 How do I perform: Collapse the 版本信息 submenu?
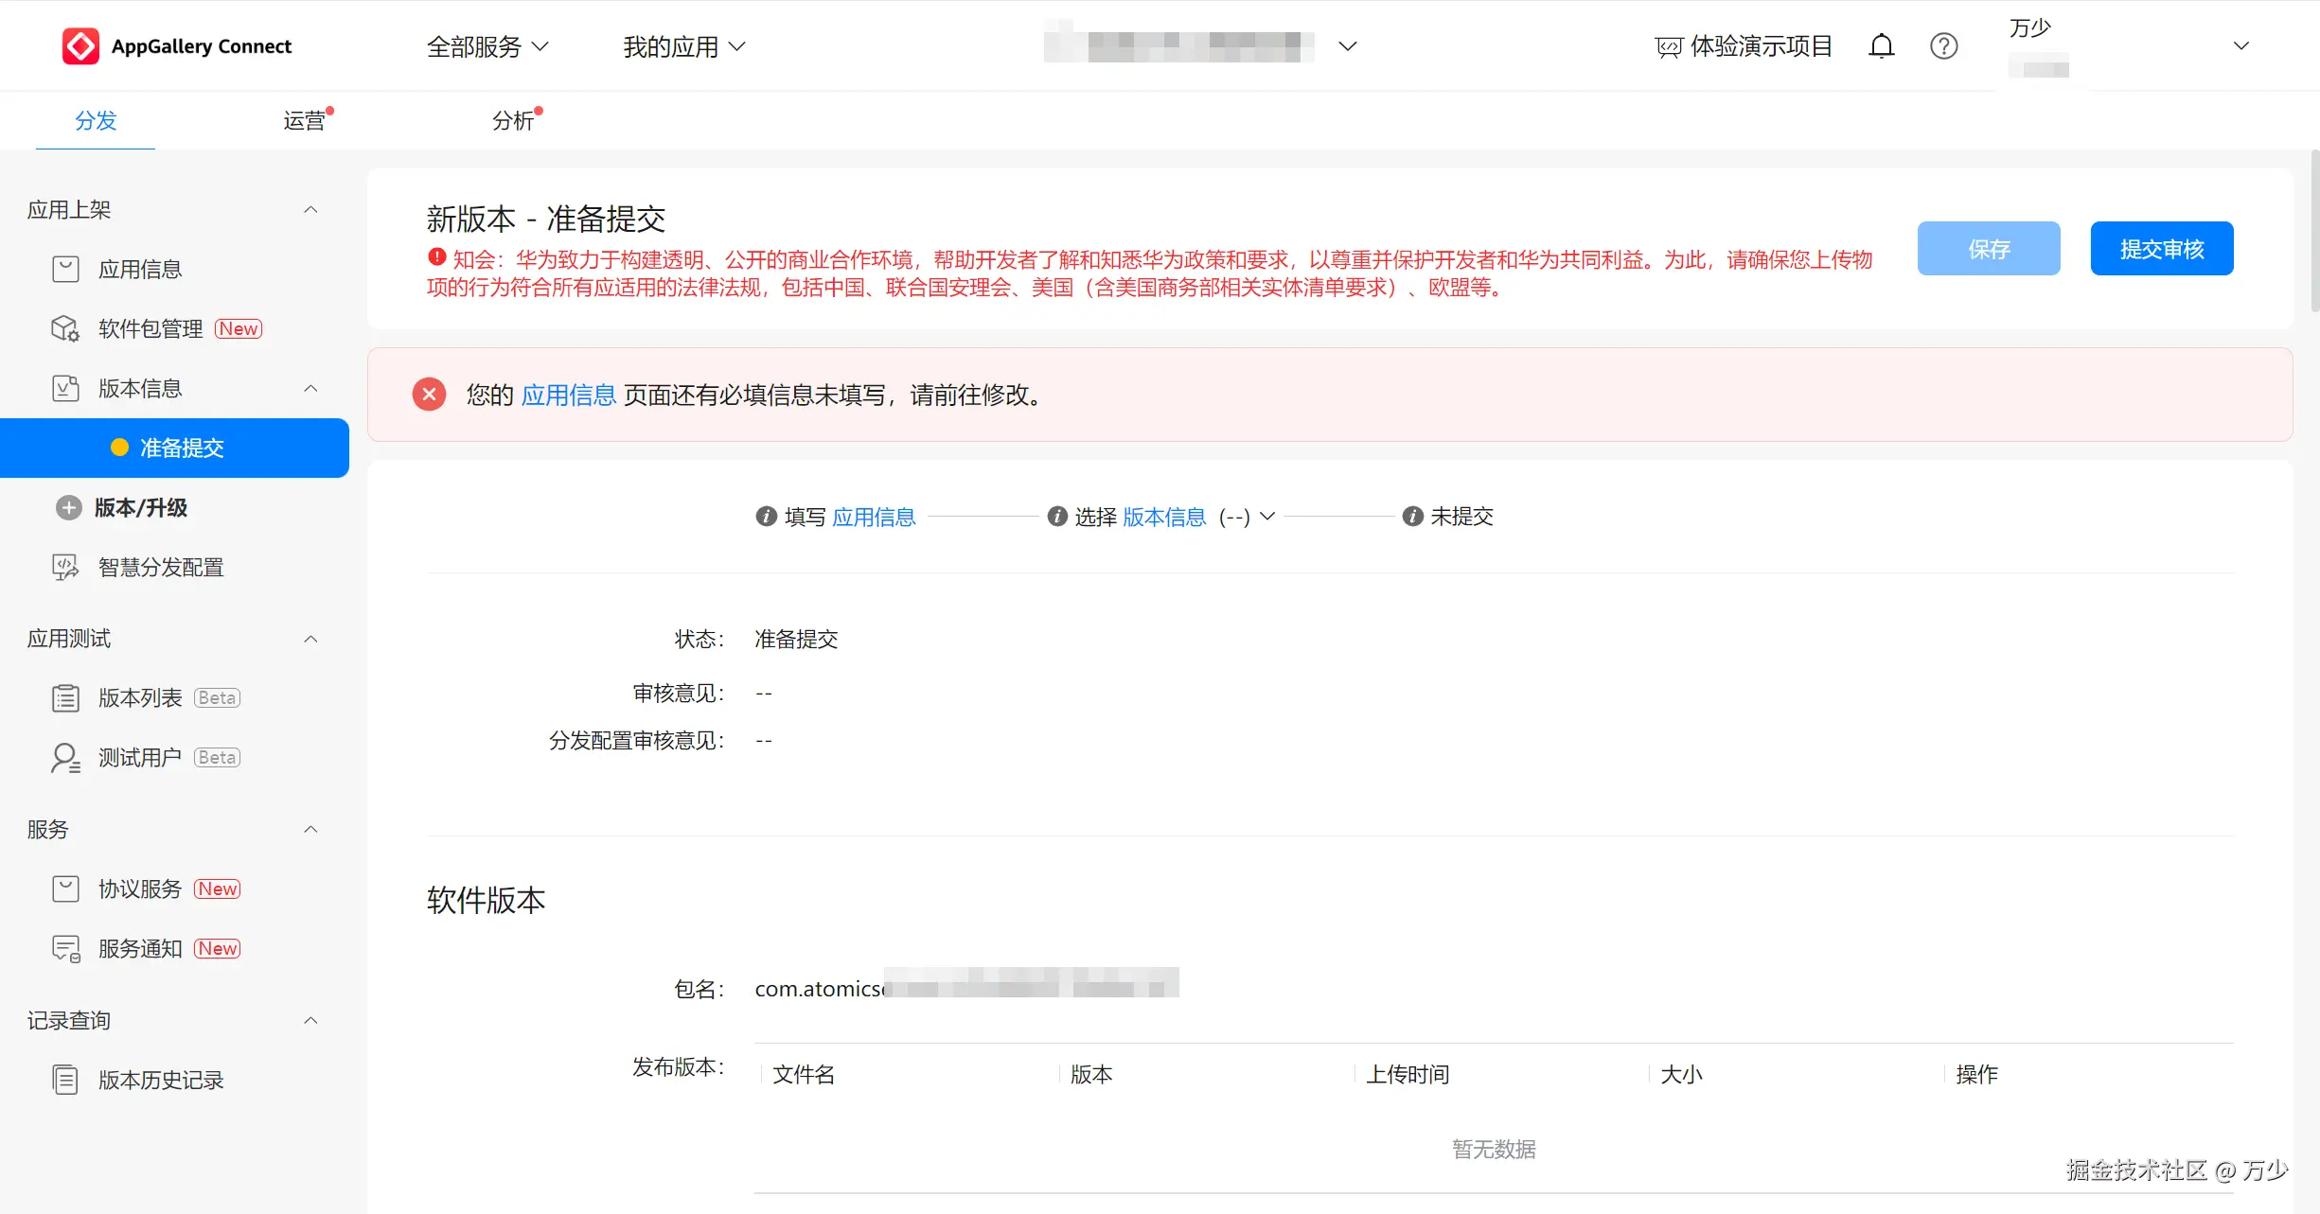(310, 389)
